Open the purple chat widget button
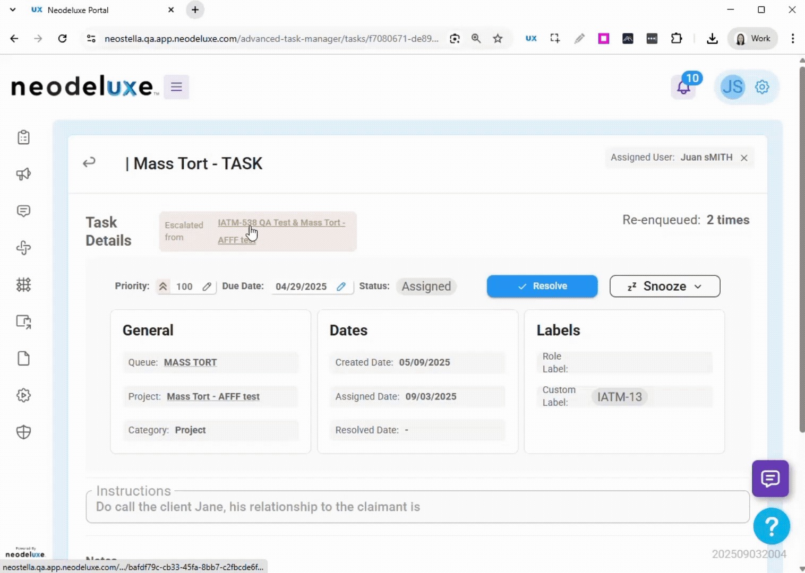 click(x=770, y=479)
